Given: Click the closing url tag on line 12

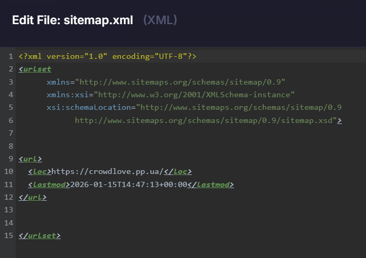Looking at the screenshot, I should (33, 197).
